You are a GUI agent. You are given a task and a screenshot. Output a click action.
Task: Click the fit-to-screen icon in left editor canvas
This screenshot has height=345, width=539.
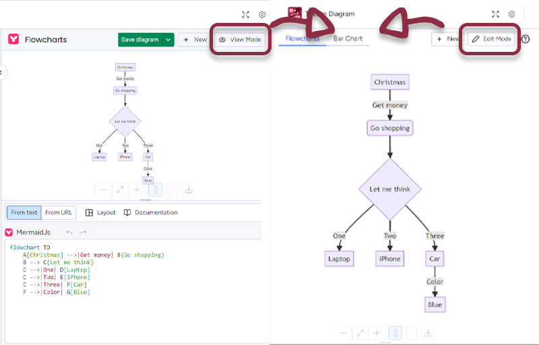point(121,190)
